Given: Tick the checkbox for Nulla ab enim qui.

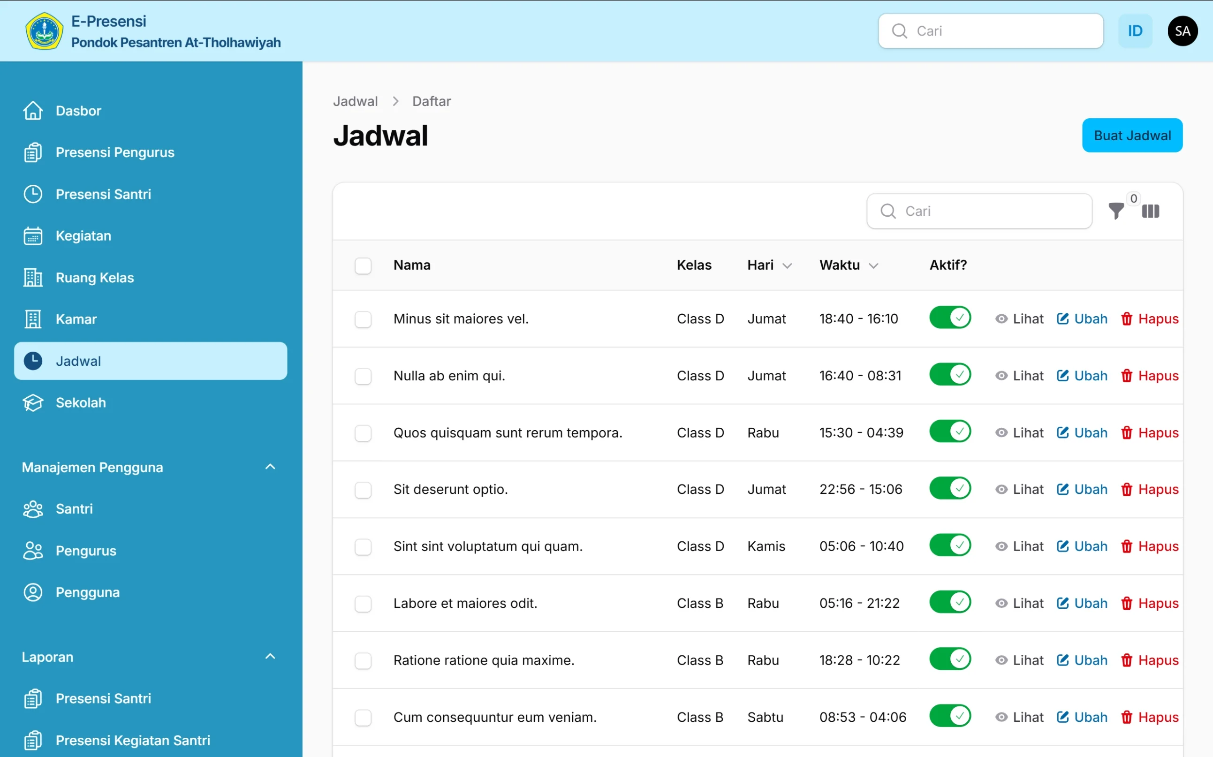Looking at the screenshot, I should [x=363, y=376].
